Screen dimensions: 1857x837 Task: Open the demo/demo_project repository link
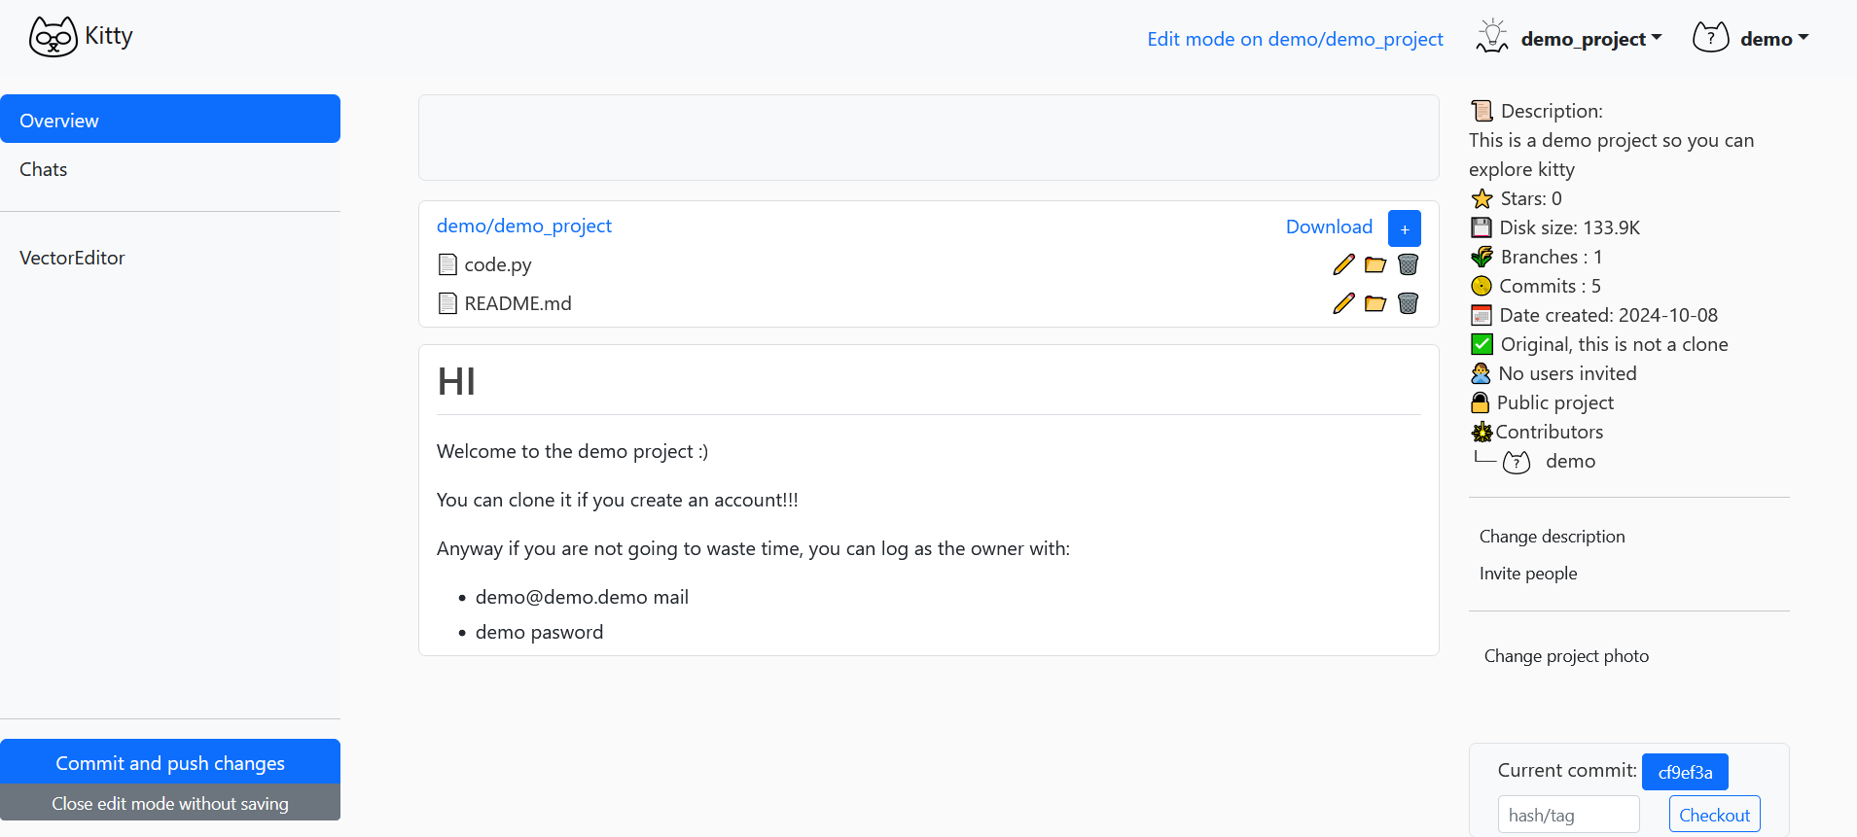coord(523,226)
